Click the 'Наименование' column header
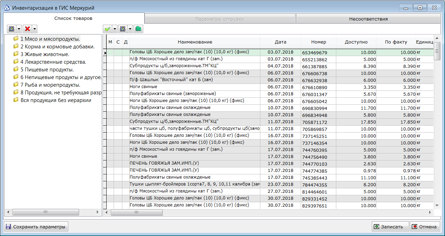Image resolution: width=445 pixels, height=236 pixels. 195,42
